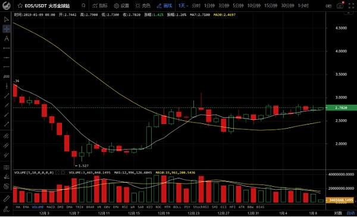
Task: Switch to 分时 time-sharing view
Action: coord(196,6)
